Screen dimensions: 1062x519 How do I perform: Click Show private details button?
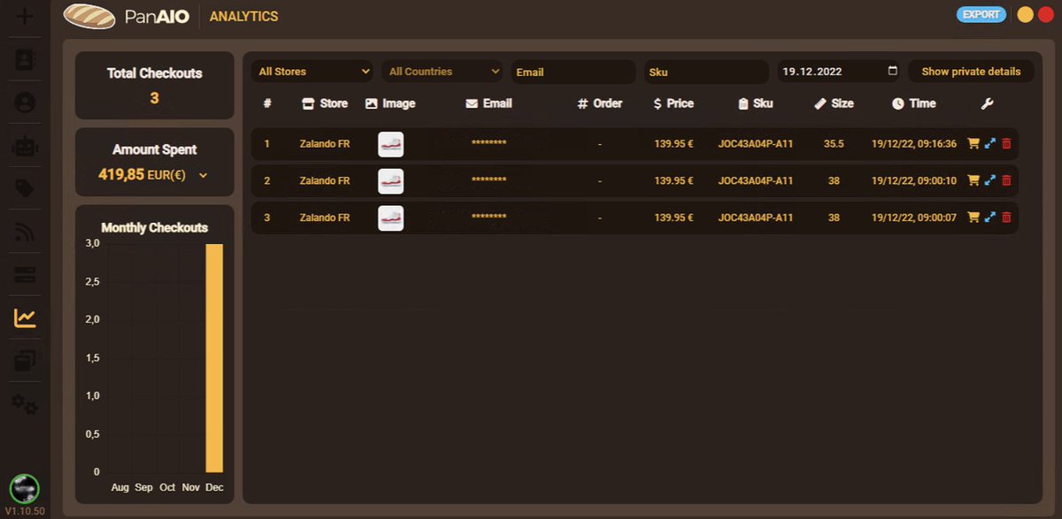click(971, 72)
